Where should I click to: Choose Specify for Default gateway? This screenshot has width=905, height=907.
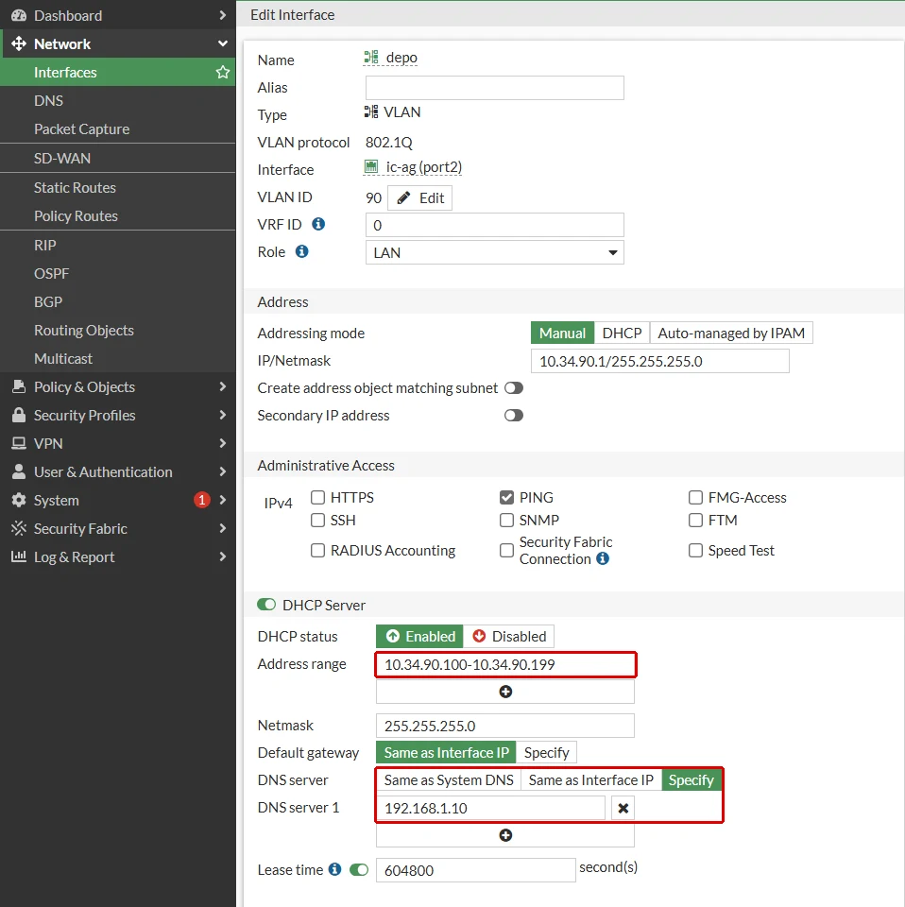[546, 753]
